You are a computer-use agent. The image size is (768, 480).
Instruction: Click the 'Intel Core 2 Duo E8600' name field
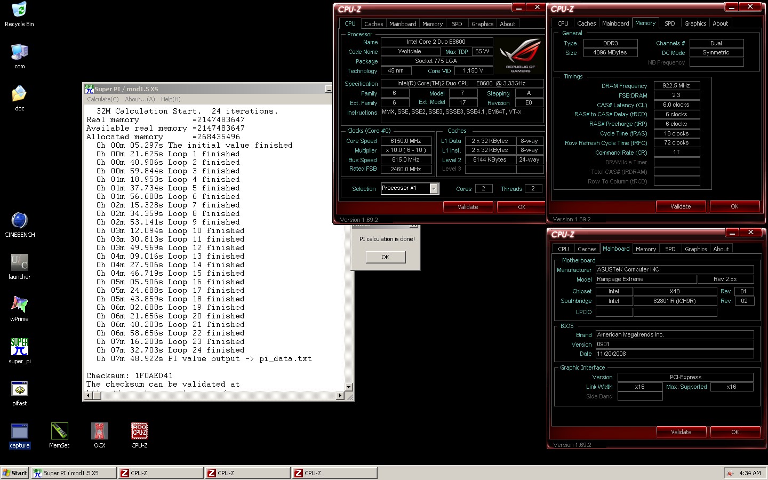pos(436,42)
